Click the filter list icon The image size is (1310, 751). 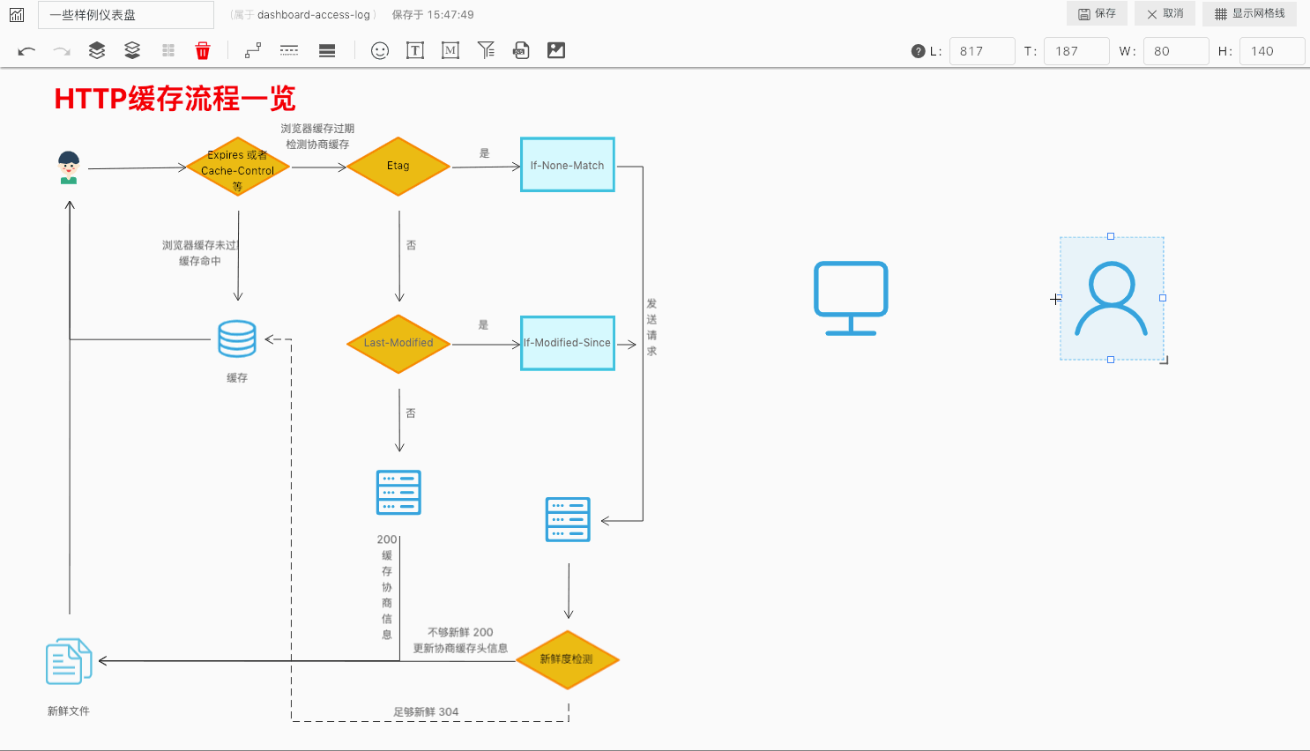pyautogui.click(x=486, y=51)
